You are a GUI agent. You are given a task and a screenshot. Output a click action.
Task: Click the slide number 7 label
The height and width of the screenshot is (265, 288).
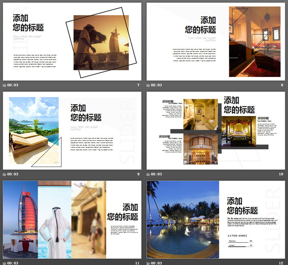point(138,85)
